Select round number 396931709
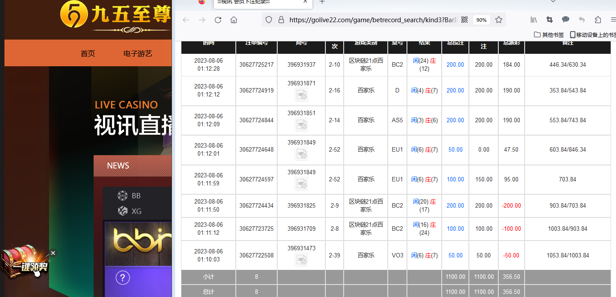The height and width of the screenshot is (297, 616). pos(301,229)
